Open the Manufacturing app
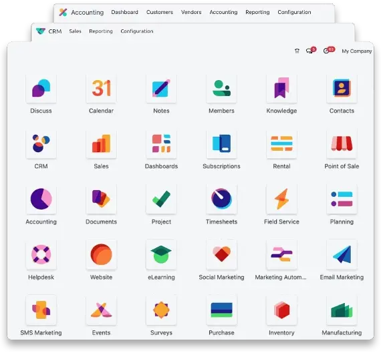 342,310
